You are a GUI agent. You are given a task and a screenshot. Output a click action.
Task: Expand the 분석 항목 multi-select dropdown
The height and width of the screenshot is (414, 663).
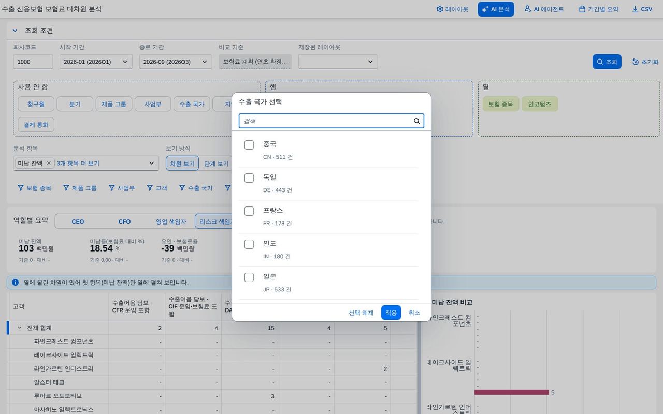152,163
